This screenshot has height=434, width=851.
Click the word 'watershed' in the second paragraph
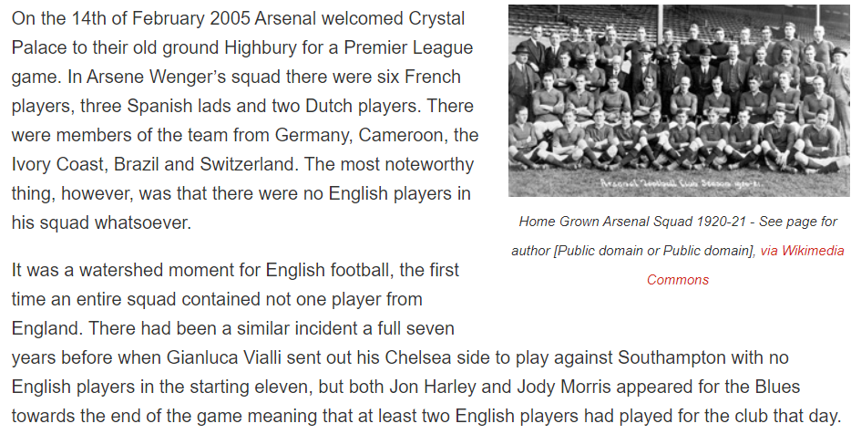(117, 270)
